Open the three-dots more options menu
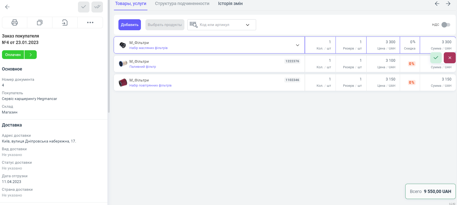The width and height of the screenshot is (457, 205). [90, 22]
